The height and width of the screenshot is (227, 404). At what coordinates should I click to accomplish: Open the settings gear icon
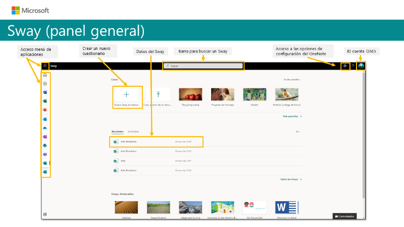[x=345, y=66]
